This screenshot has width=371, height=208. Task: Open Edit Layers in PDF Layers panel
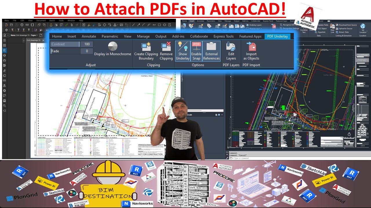231,51
